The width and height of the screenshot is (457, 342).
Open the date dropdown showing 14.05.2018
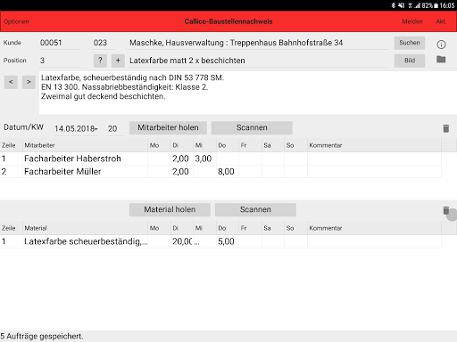point(76,128)
